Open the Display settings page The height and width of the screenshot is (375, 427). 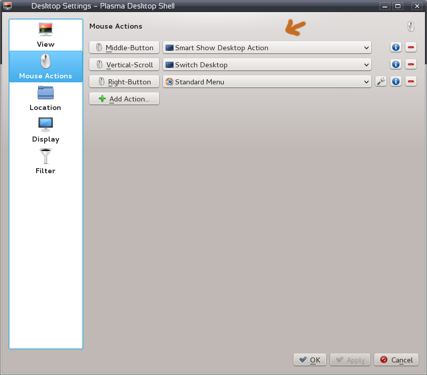pyautogui.click(x=46, y=130)
